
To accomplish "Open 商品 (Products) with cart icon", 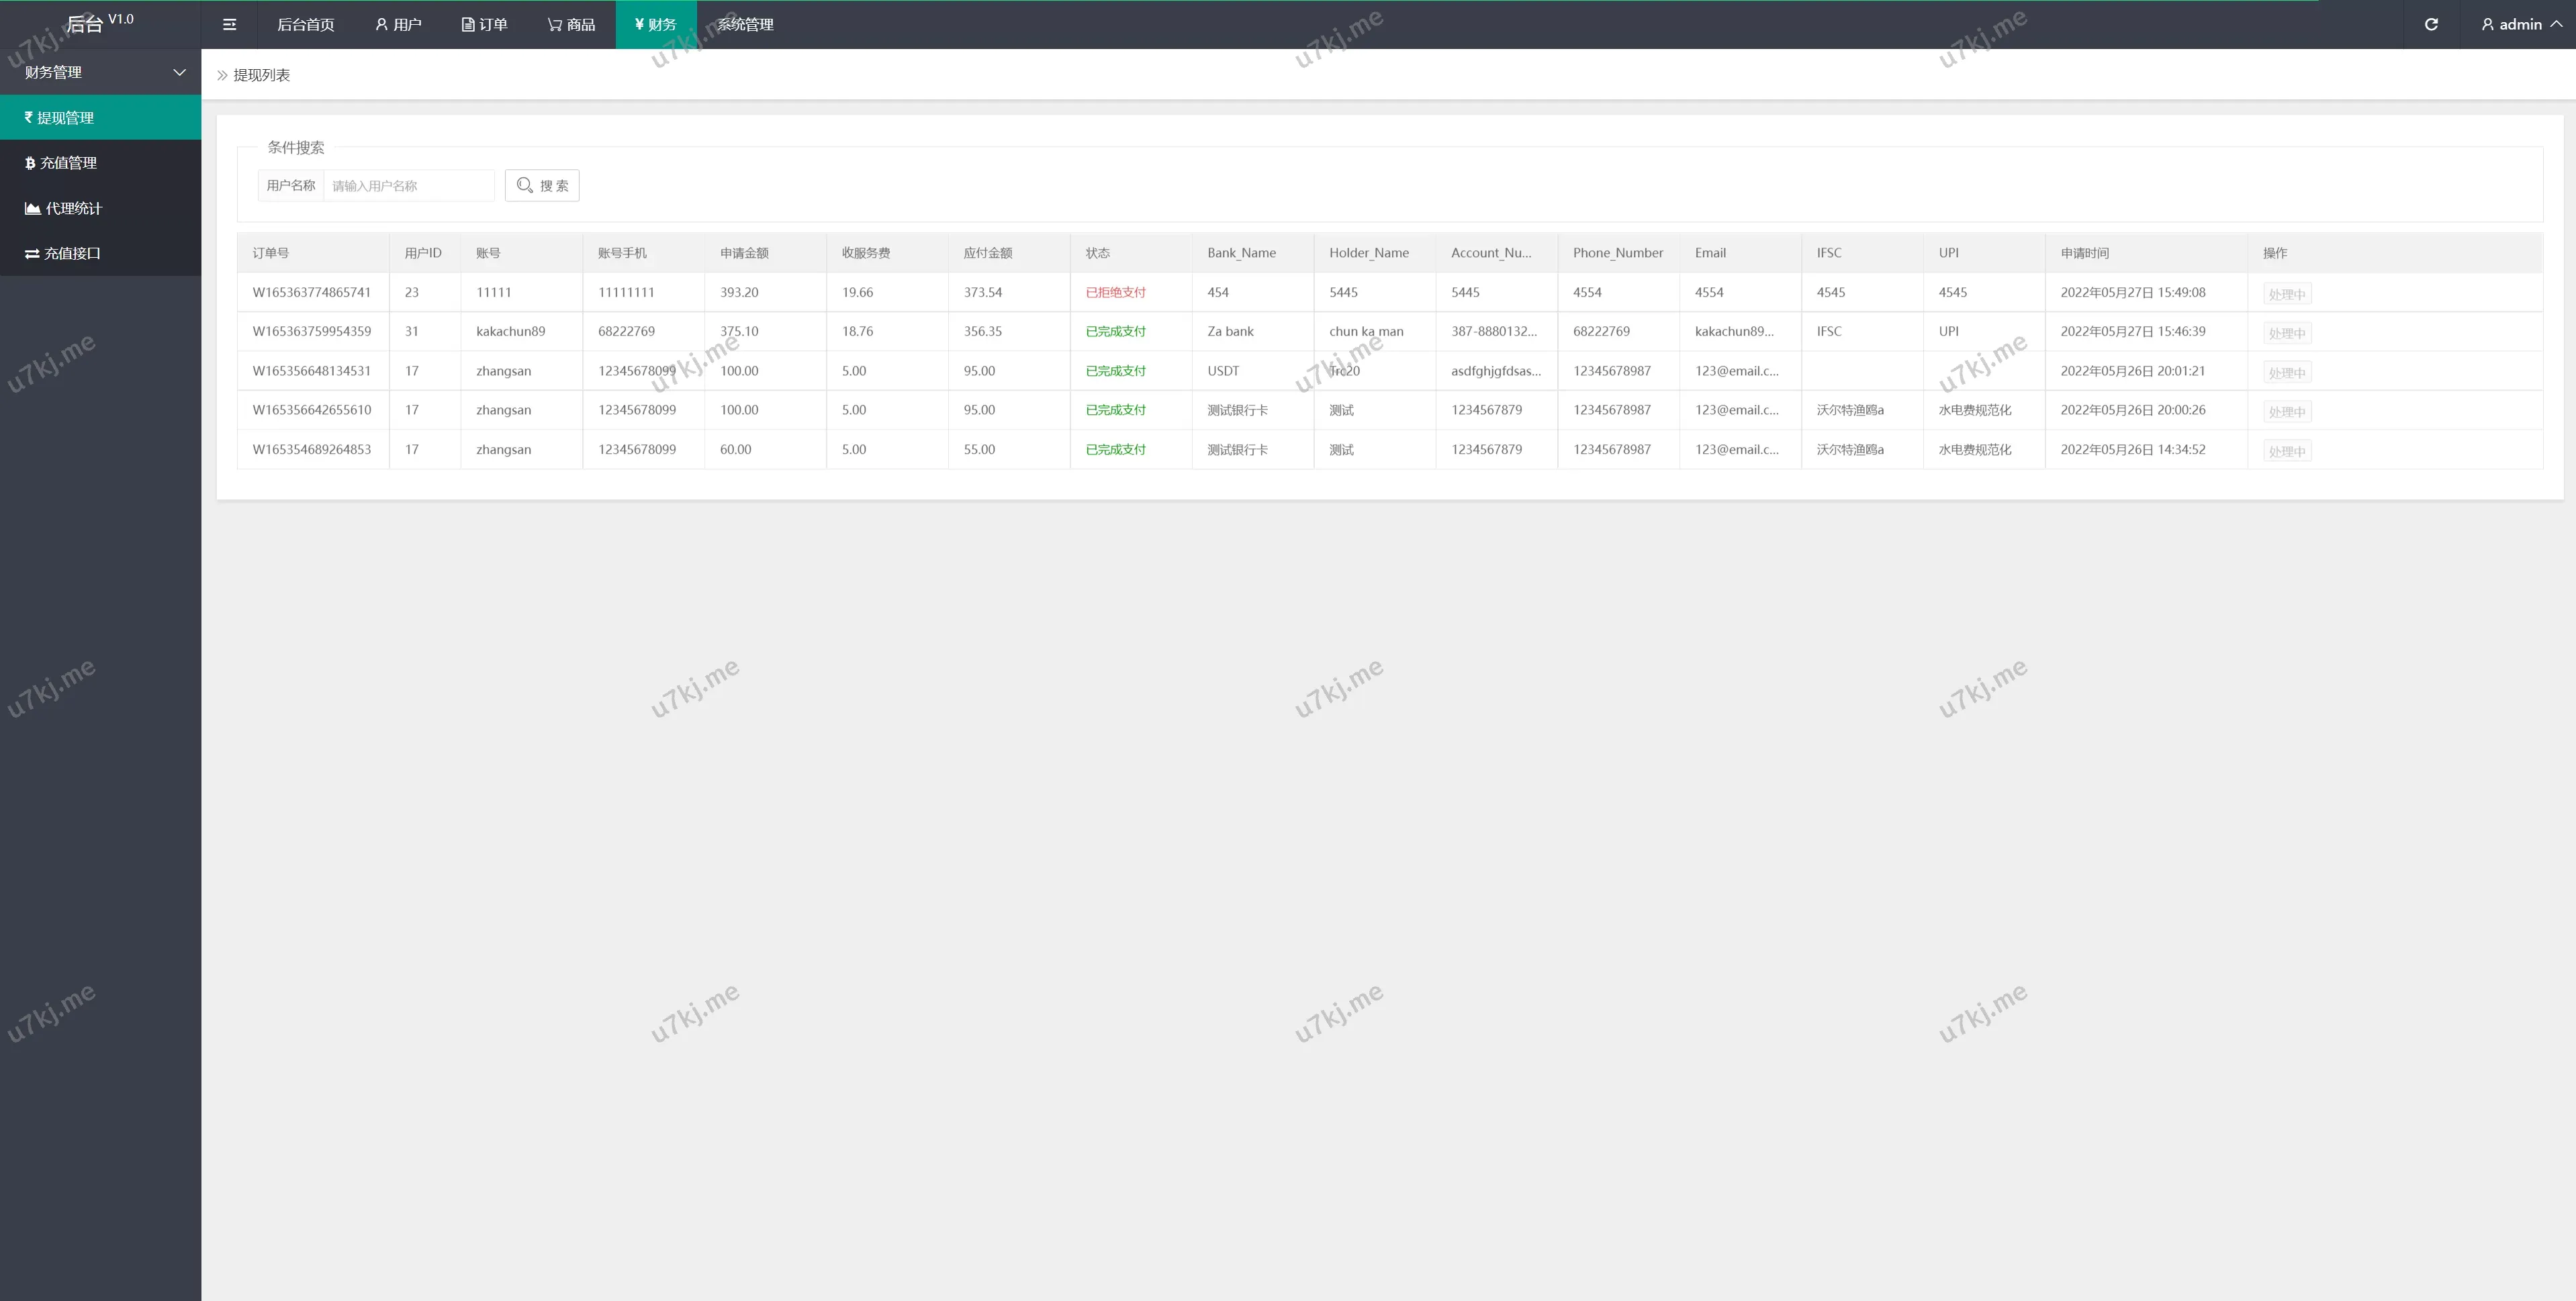I will point(571,24).
